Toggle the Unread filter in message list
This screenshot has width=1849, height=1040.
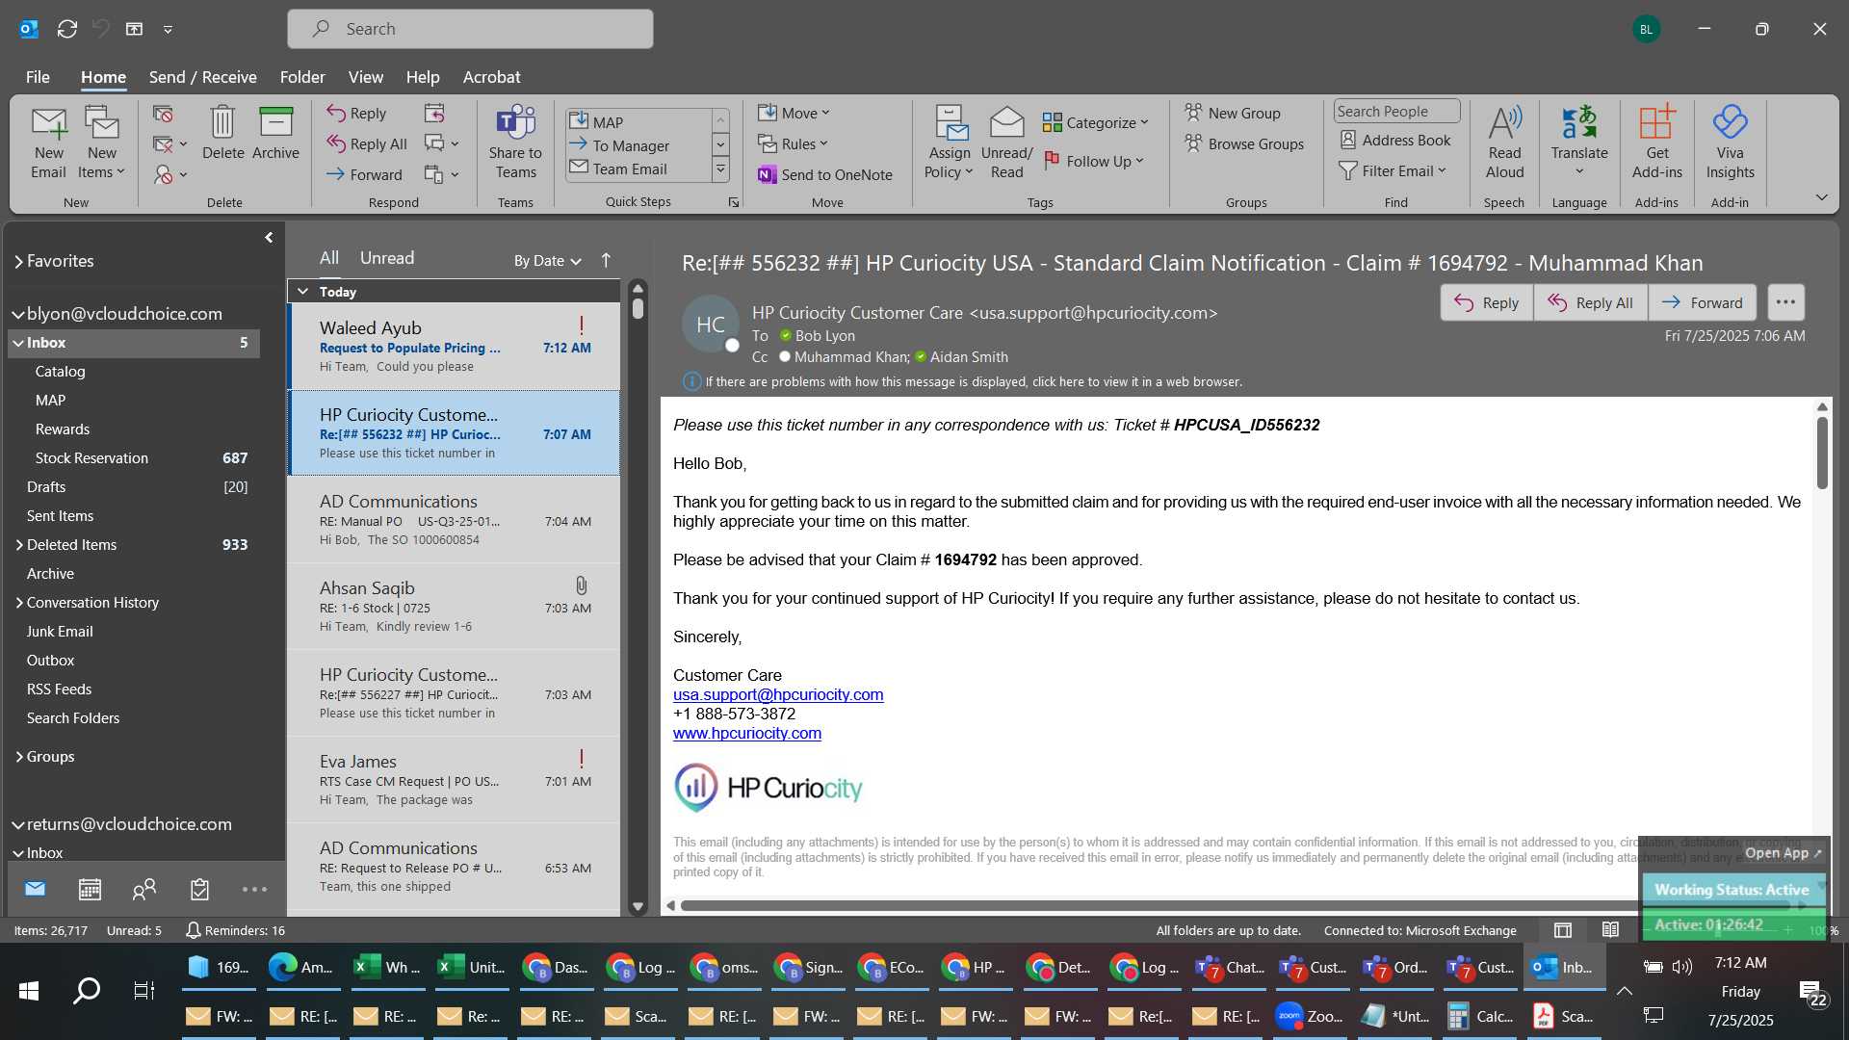point(387,258)
